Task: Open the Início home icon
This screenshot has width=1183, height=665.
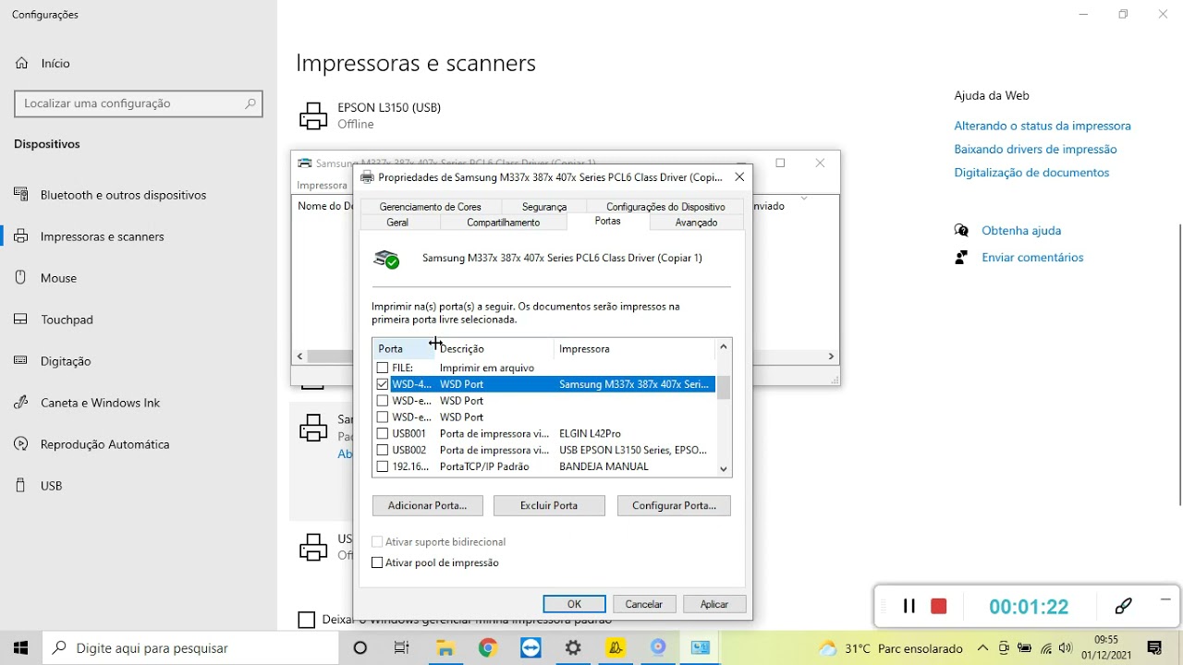Action: [22, 64]
